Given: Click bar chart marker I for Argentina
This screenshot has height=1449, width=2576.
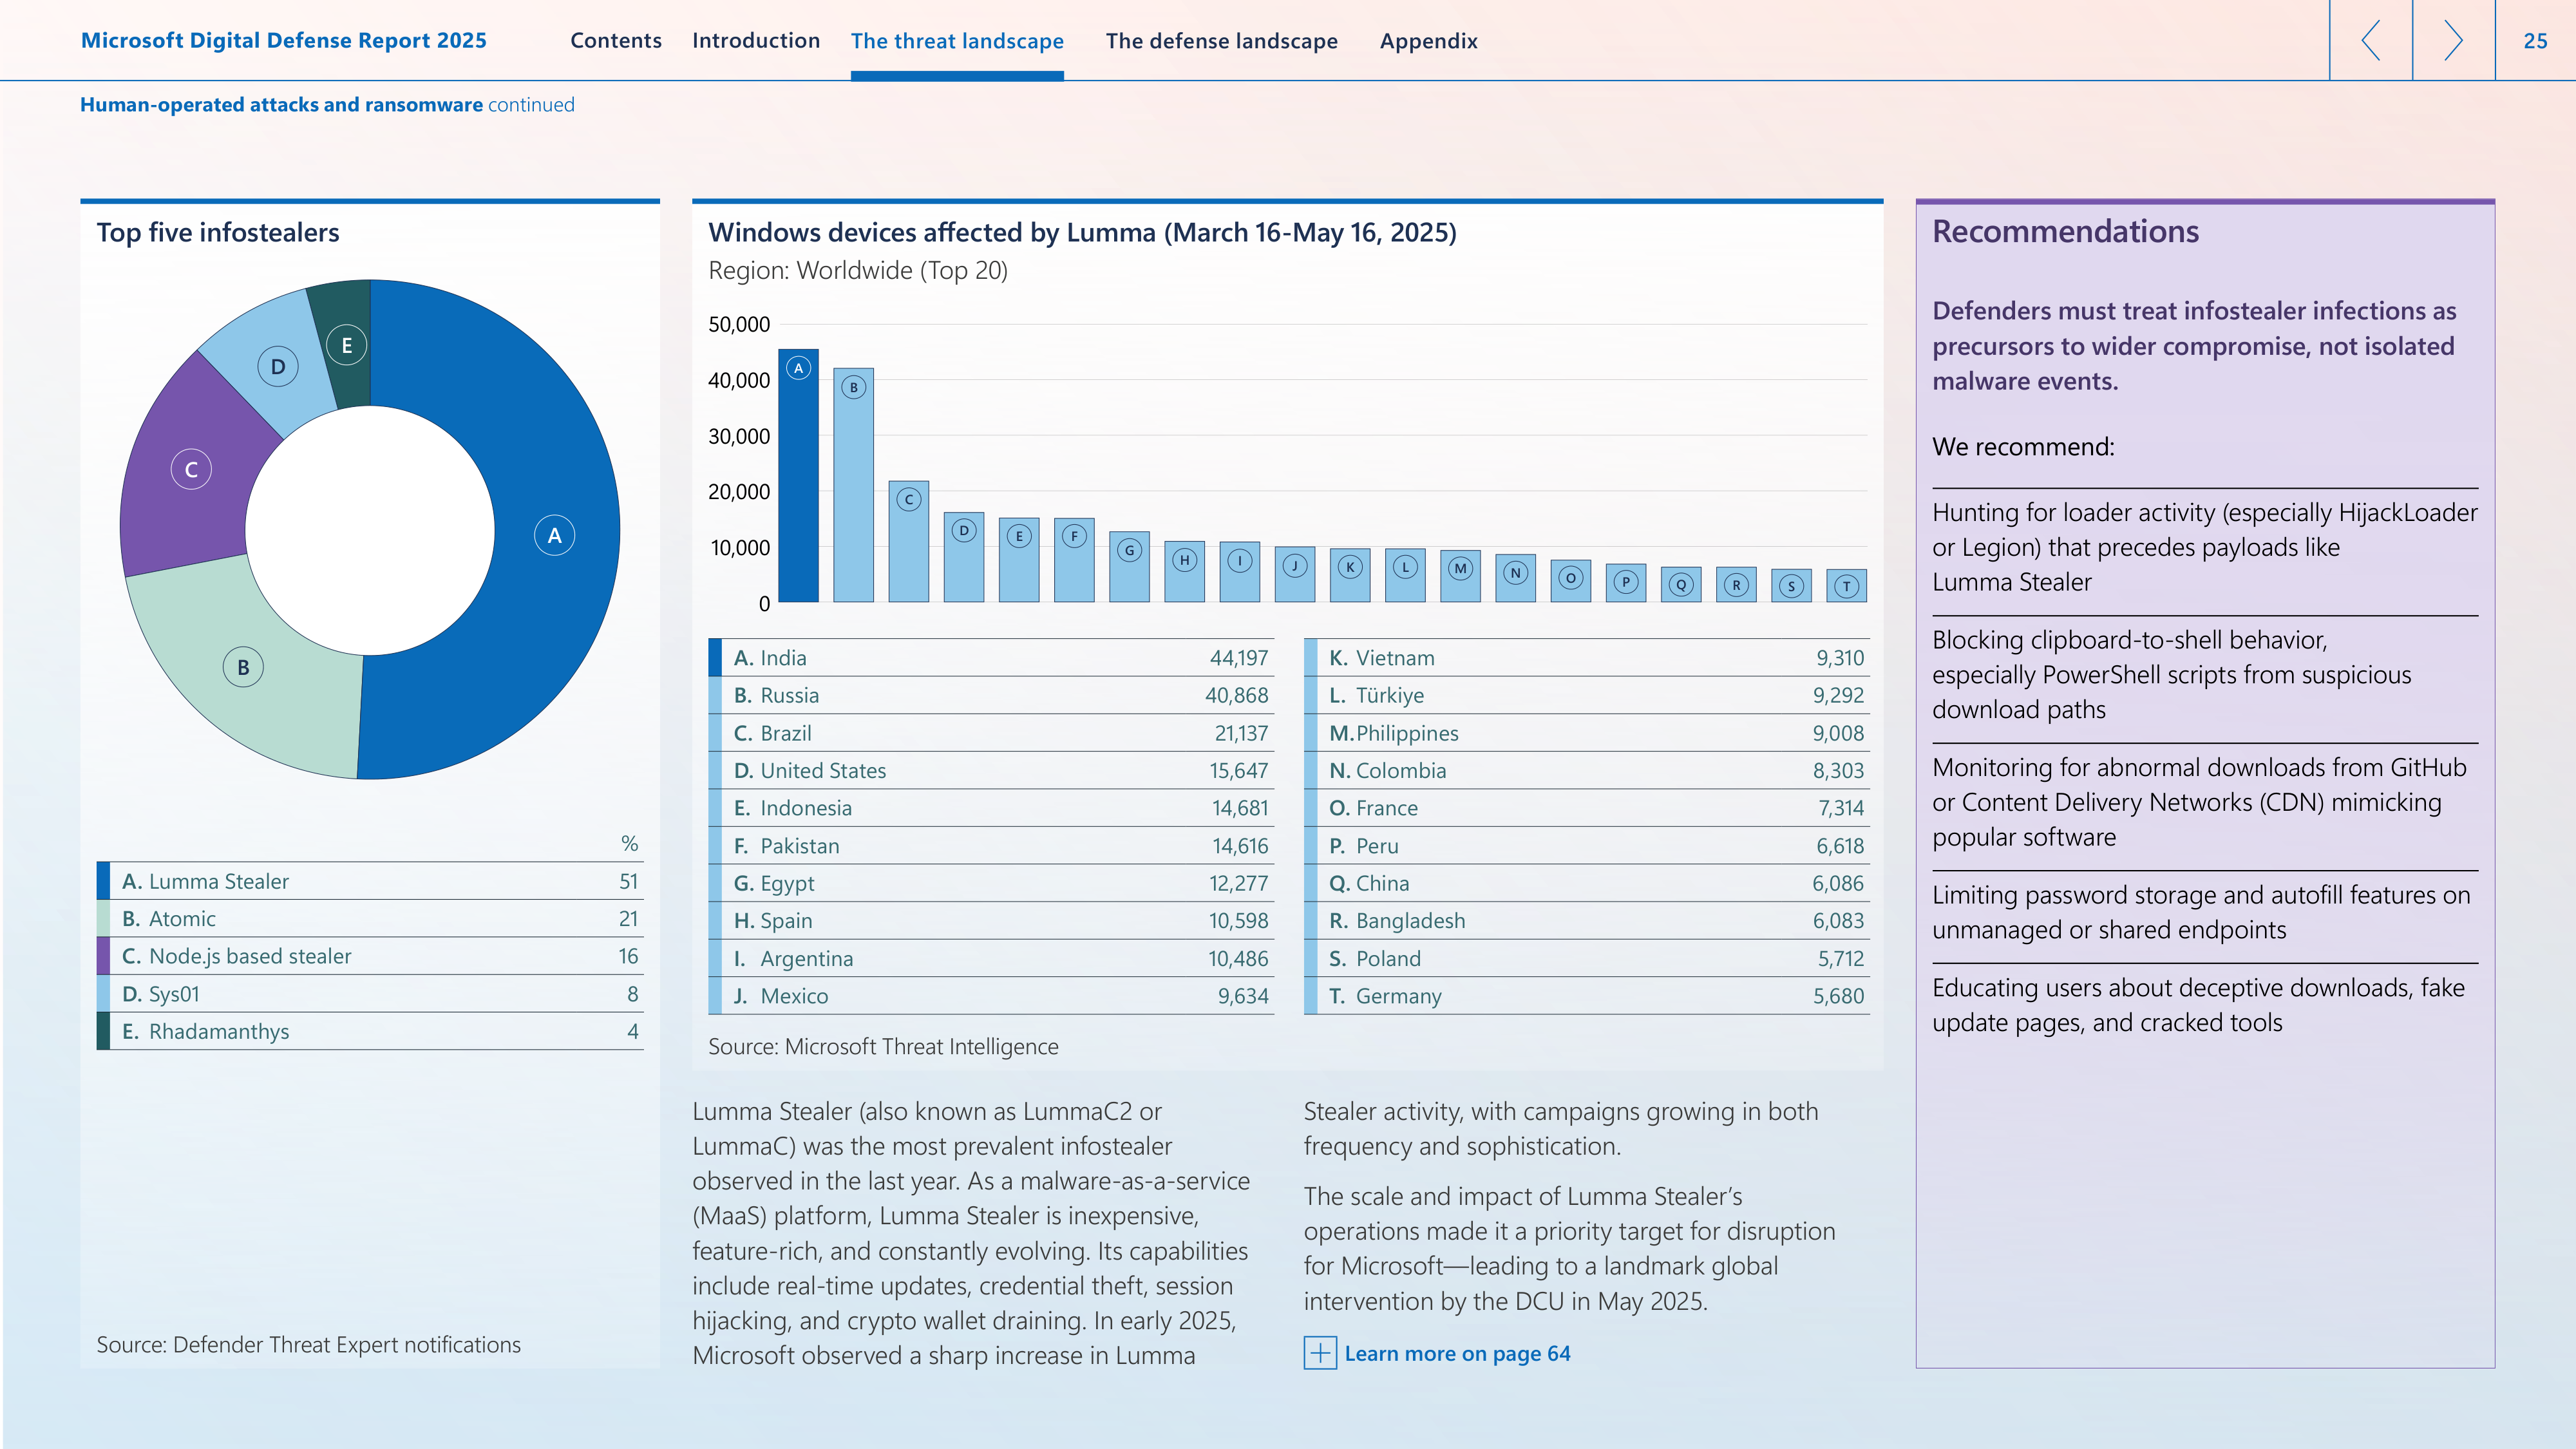Looking at the screenshot, I should coord(1240,561).
